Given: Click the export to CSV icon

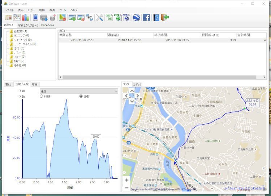Looking at the screenshot, I should [x=110, y=17].
